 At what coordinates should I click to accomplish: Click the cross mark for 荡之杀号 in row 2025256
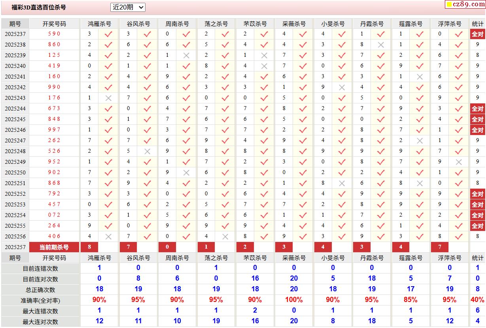pos(225,236)
